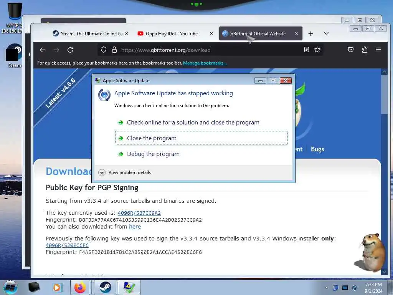This screenshot has width=393, height=295.
Task: Choose Debug the program option
Action: pos(201,154)
